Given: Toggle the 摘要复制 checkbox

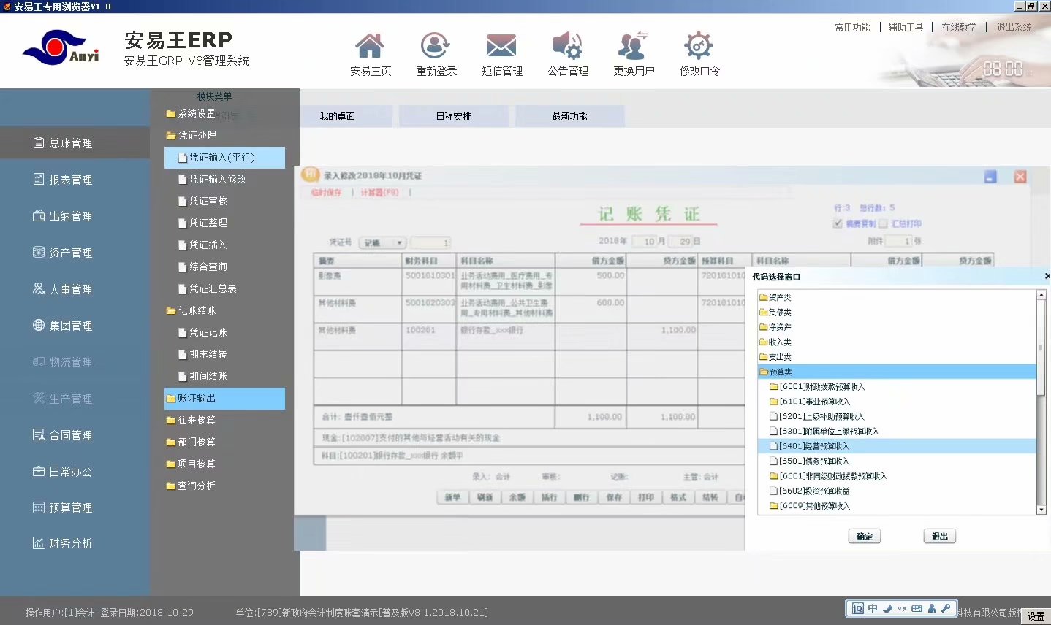Looking at the screenshot, I should [x=838, y=223].
